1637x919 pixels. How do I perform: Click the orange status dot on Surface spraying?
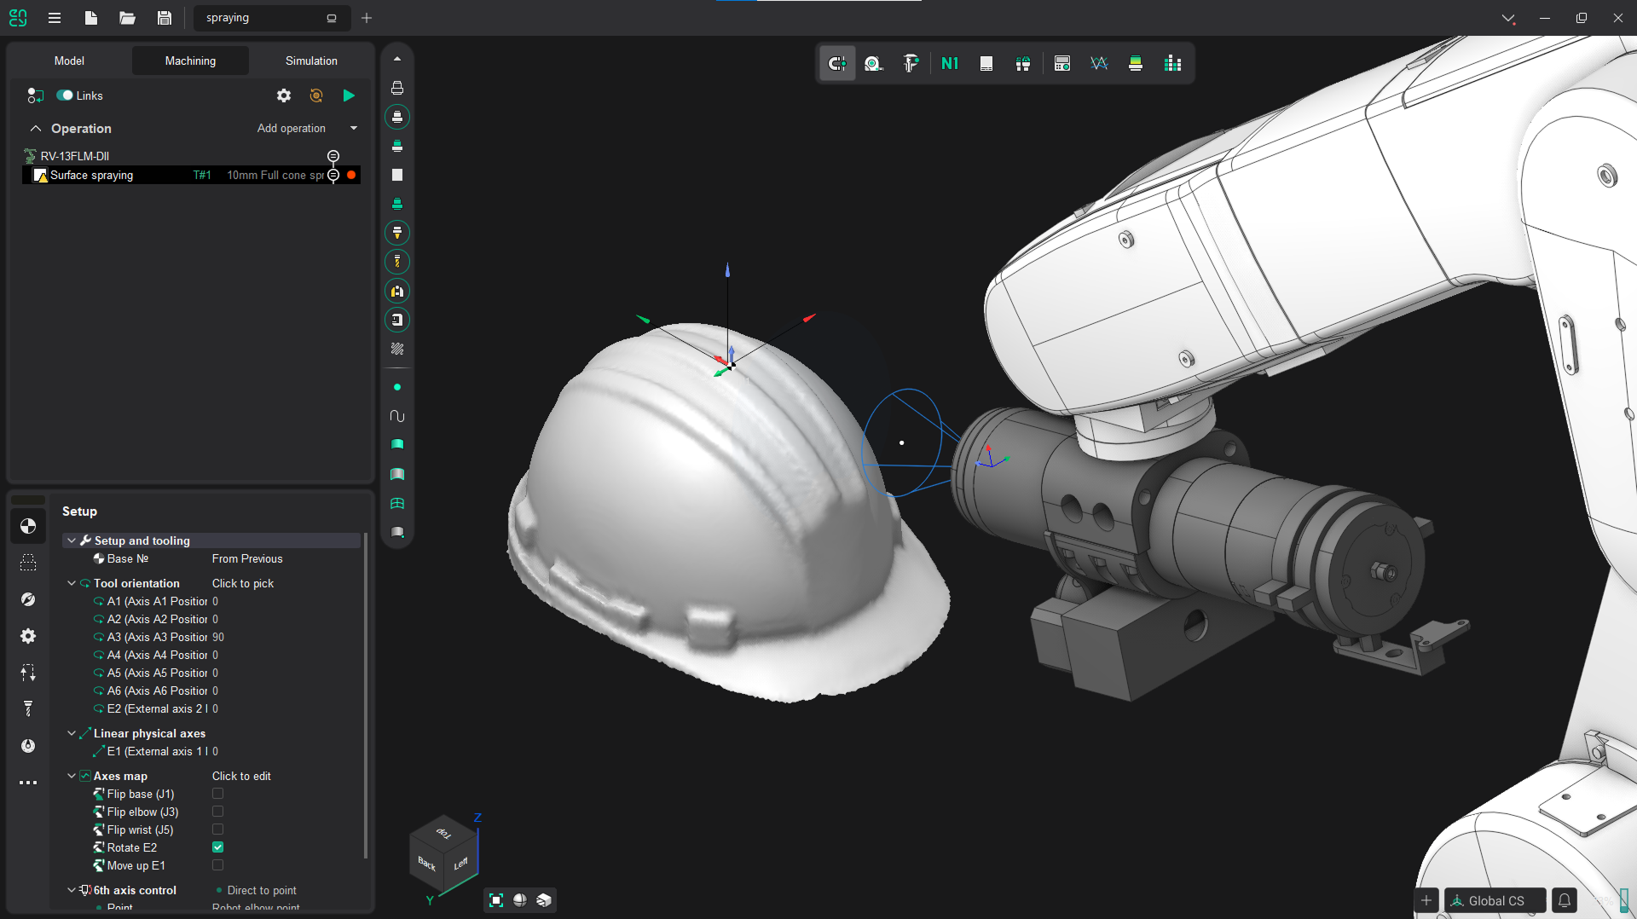pyautogui.click(x=351, y=176)
